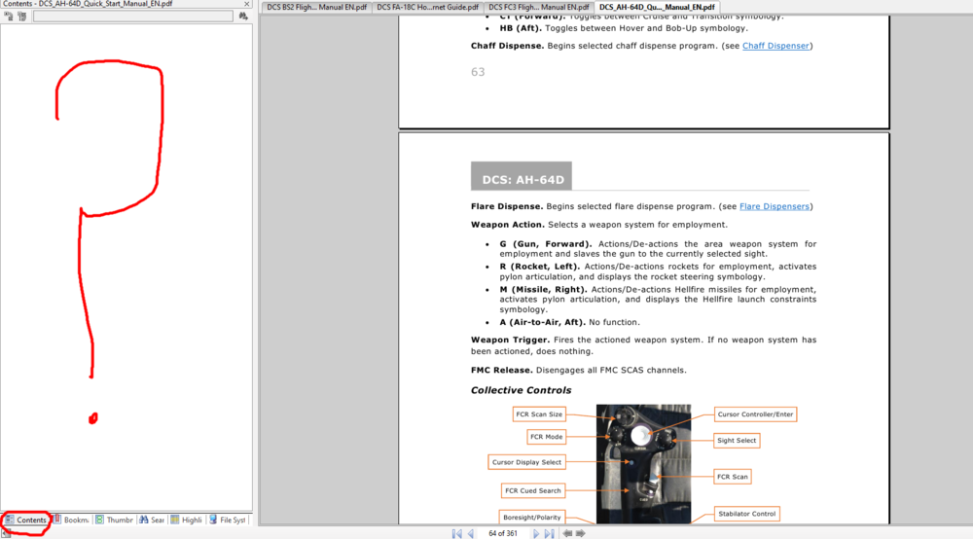The image size is (973, 539).
Task: Open the Bookmarks panel tab
Action: coord(71,520)
